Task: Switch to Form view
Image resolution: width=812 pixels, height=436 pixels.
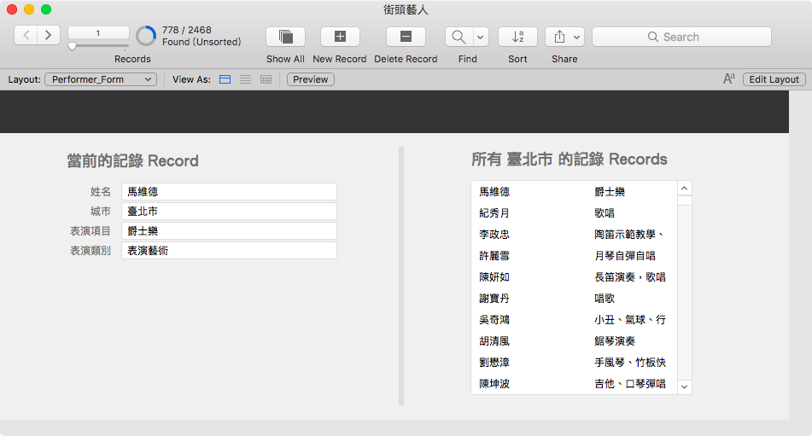Action: pos(225,79)
